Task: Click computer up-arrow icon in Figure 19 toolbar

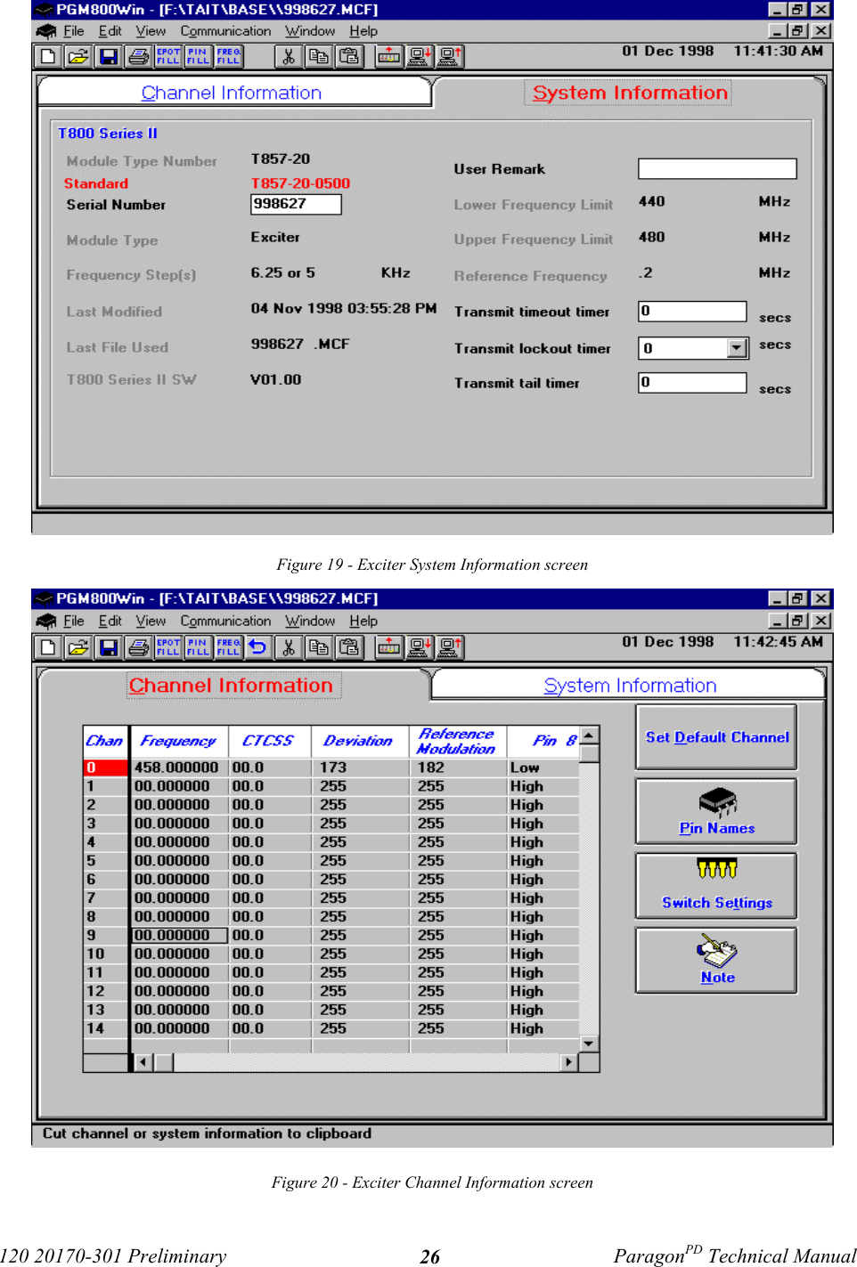Action: click(449, 57)
